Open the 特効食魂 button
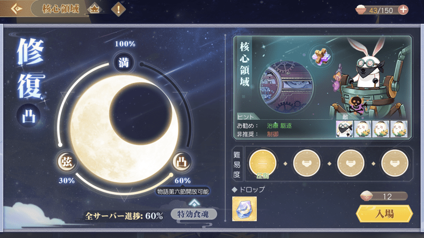This screenshot has width=424, height=238. tap(193, 215)
